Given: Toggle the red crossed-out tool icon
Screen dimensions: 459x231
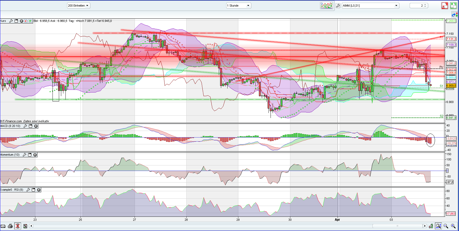Looking at the screenshot, I should tap(18, 226).
